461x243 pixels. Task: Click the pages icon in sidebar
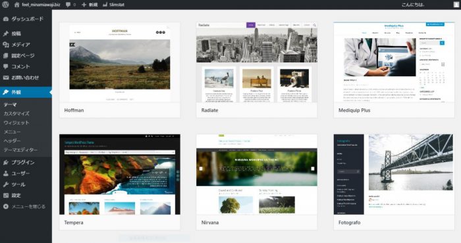5,55
